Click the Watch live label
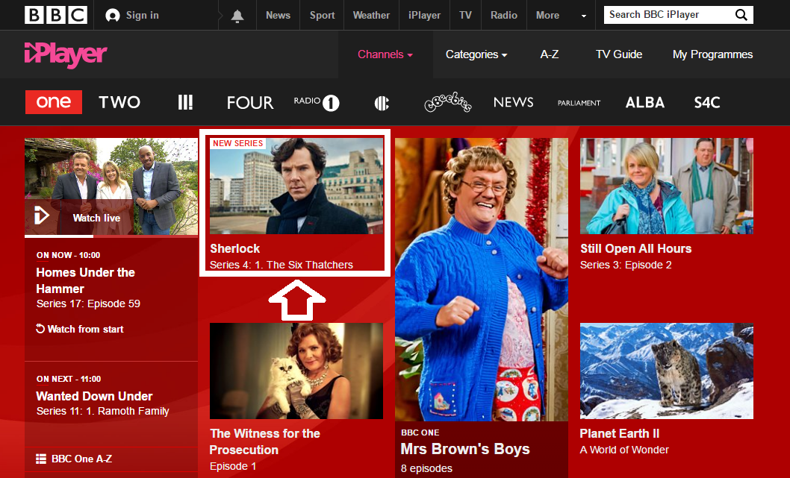This screenshot has width=790, height=478. tap(97, 218)
